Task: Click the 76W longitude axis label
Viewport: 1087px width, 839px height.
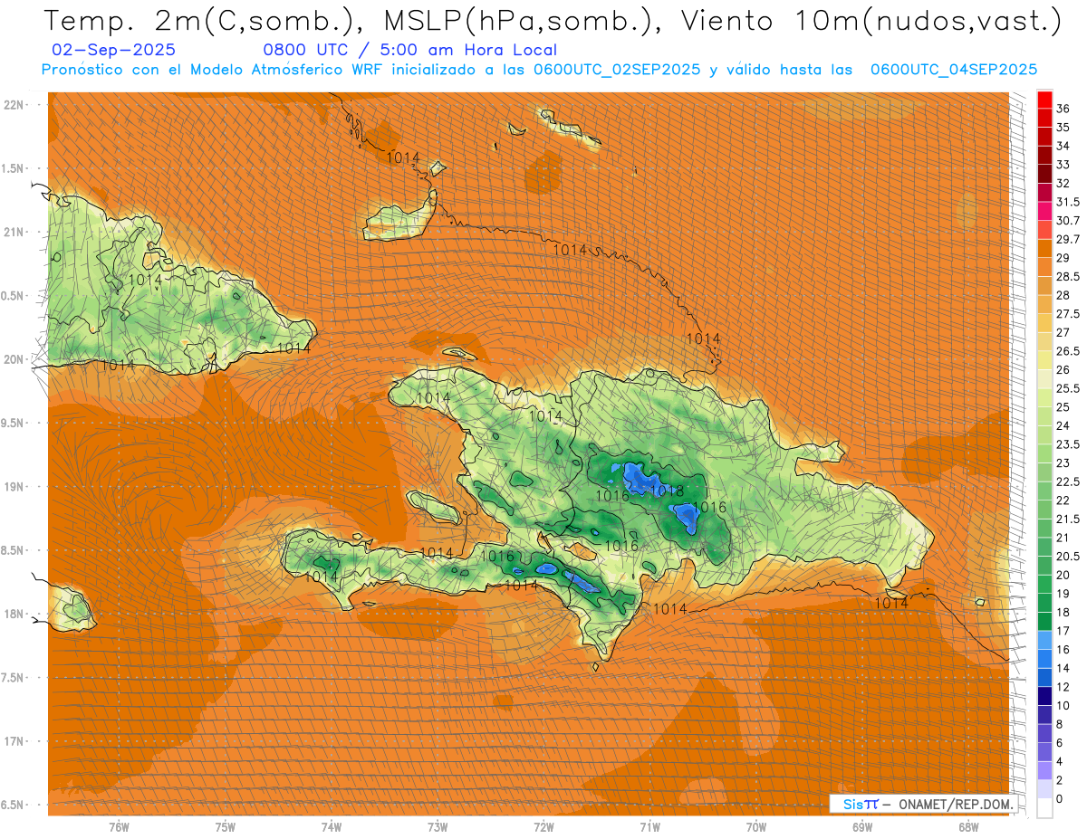Action: pos(119,827)
